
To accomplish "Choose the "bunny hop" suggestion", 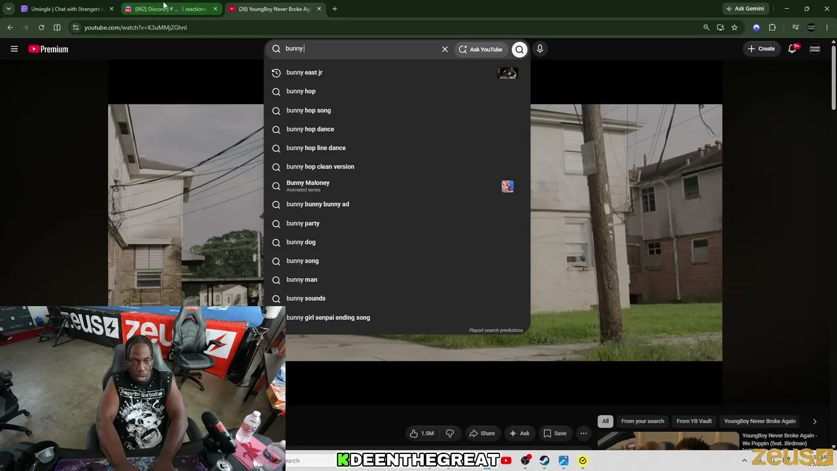I will 397,92.
